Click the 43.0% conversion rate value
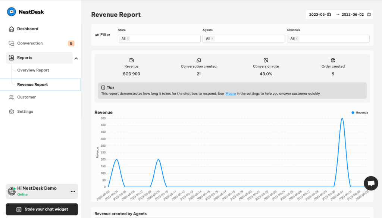 click(x=266, y=74)
